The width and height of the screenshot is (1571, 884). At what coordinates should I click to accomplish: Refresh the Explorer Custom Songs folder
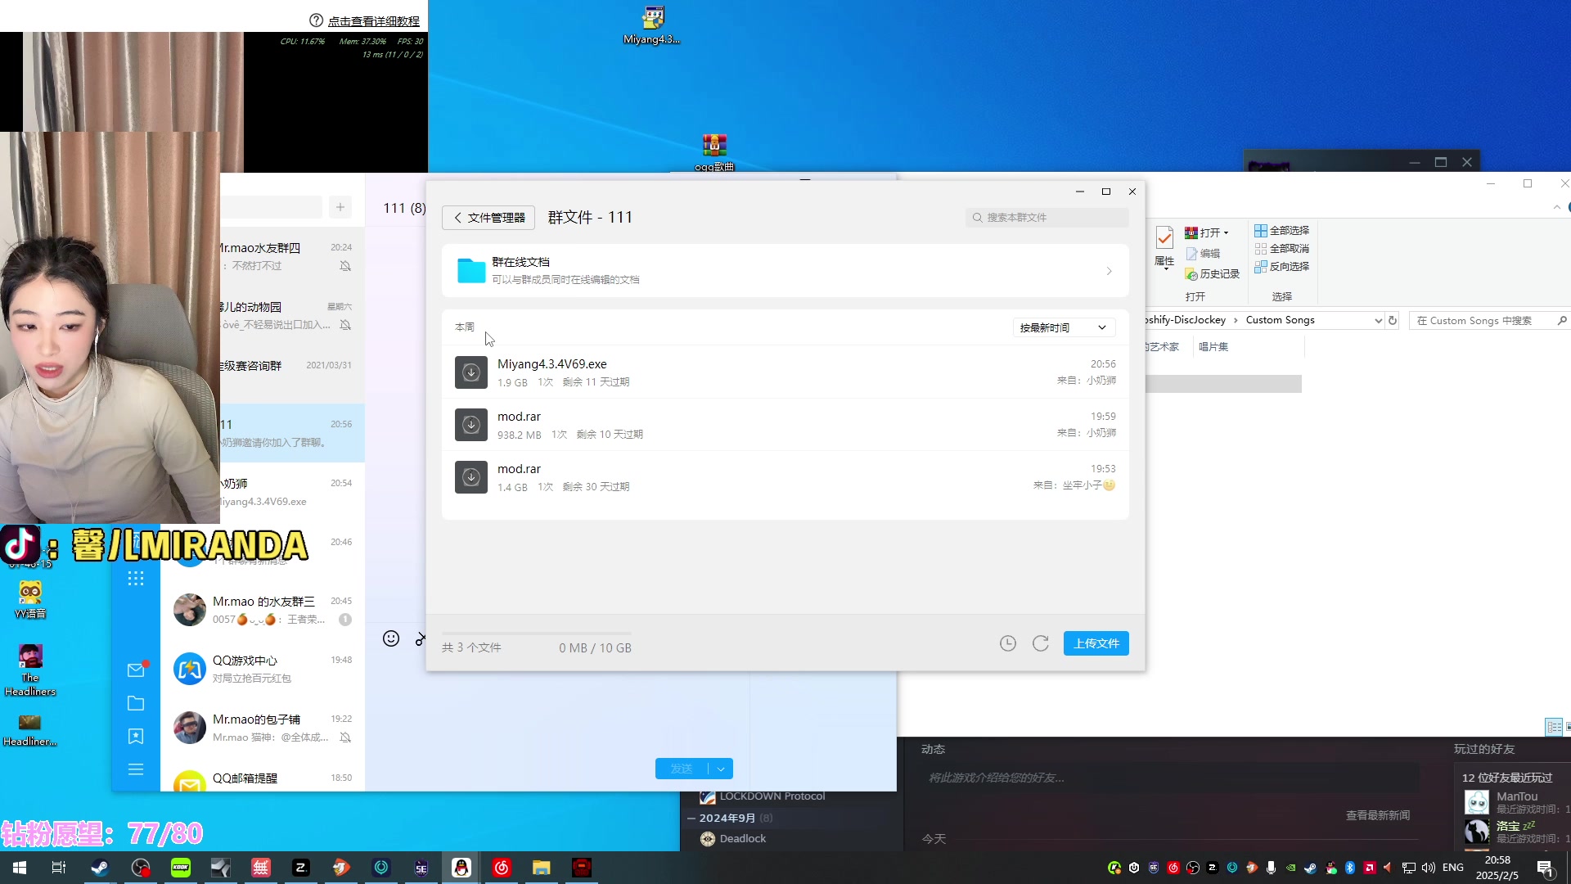click(x=1393, y=321)
